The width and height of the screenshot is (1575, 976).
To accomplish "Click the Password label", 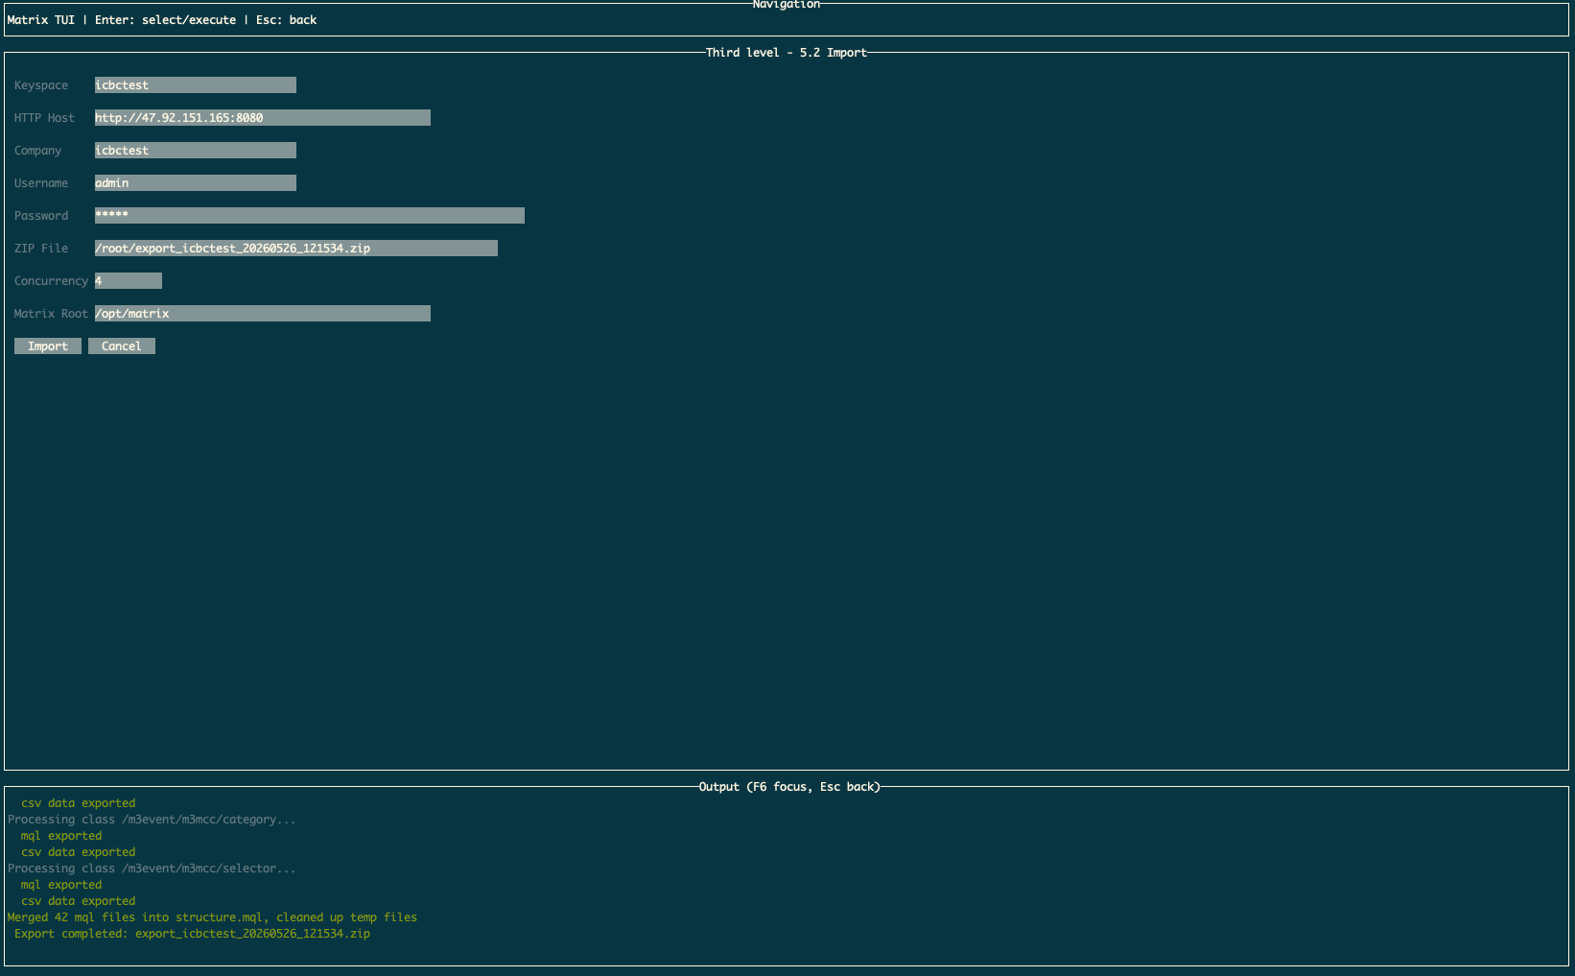I will [41, 216].
